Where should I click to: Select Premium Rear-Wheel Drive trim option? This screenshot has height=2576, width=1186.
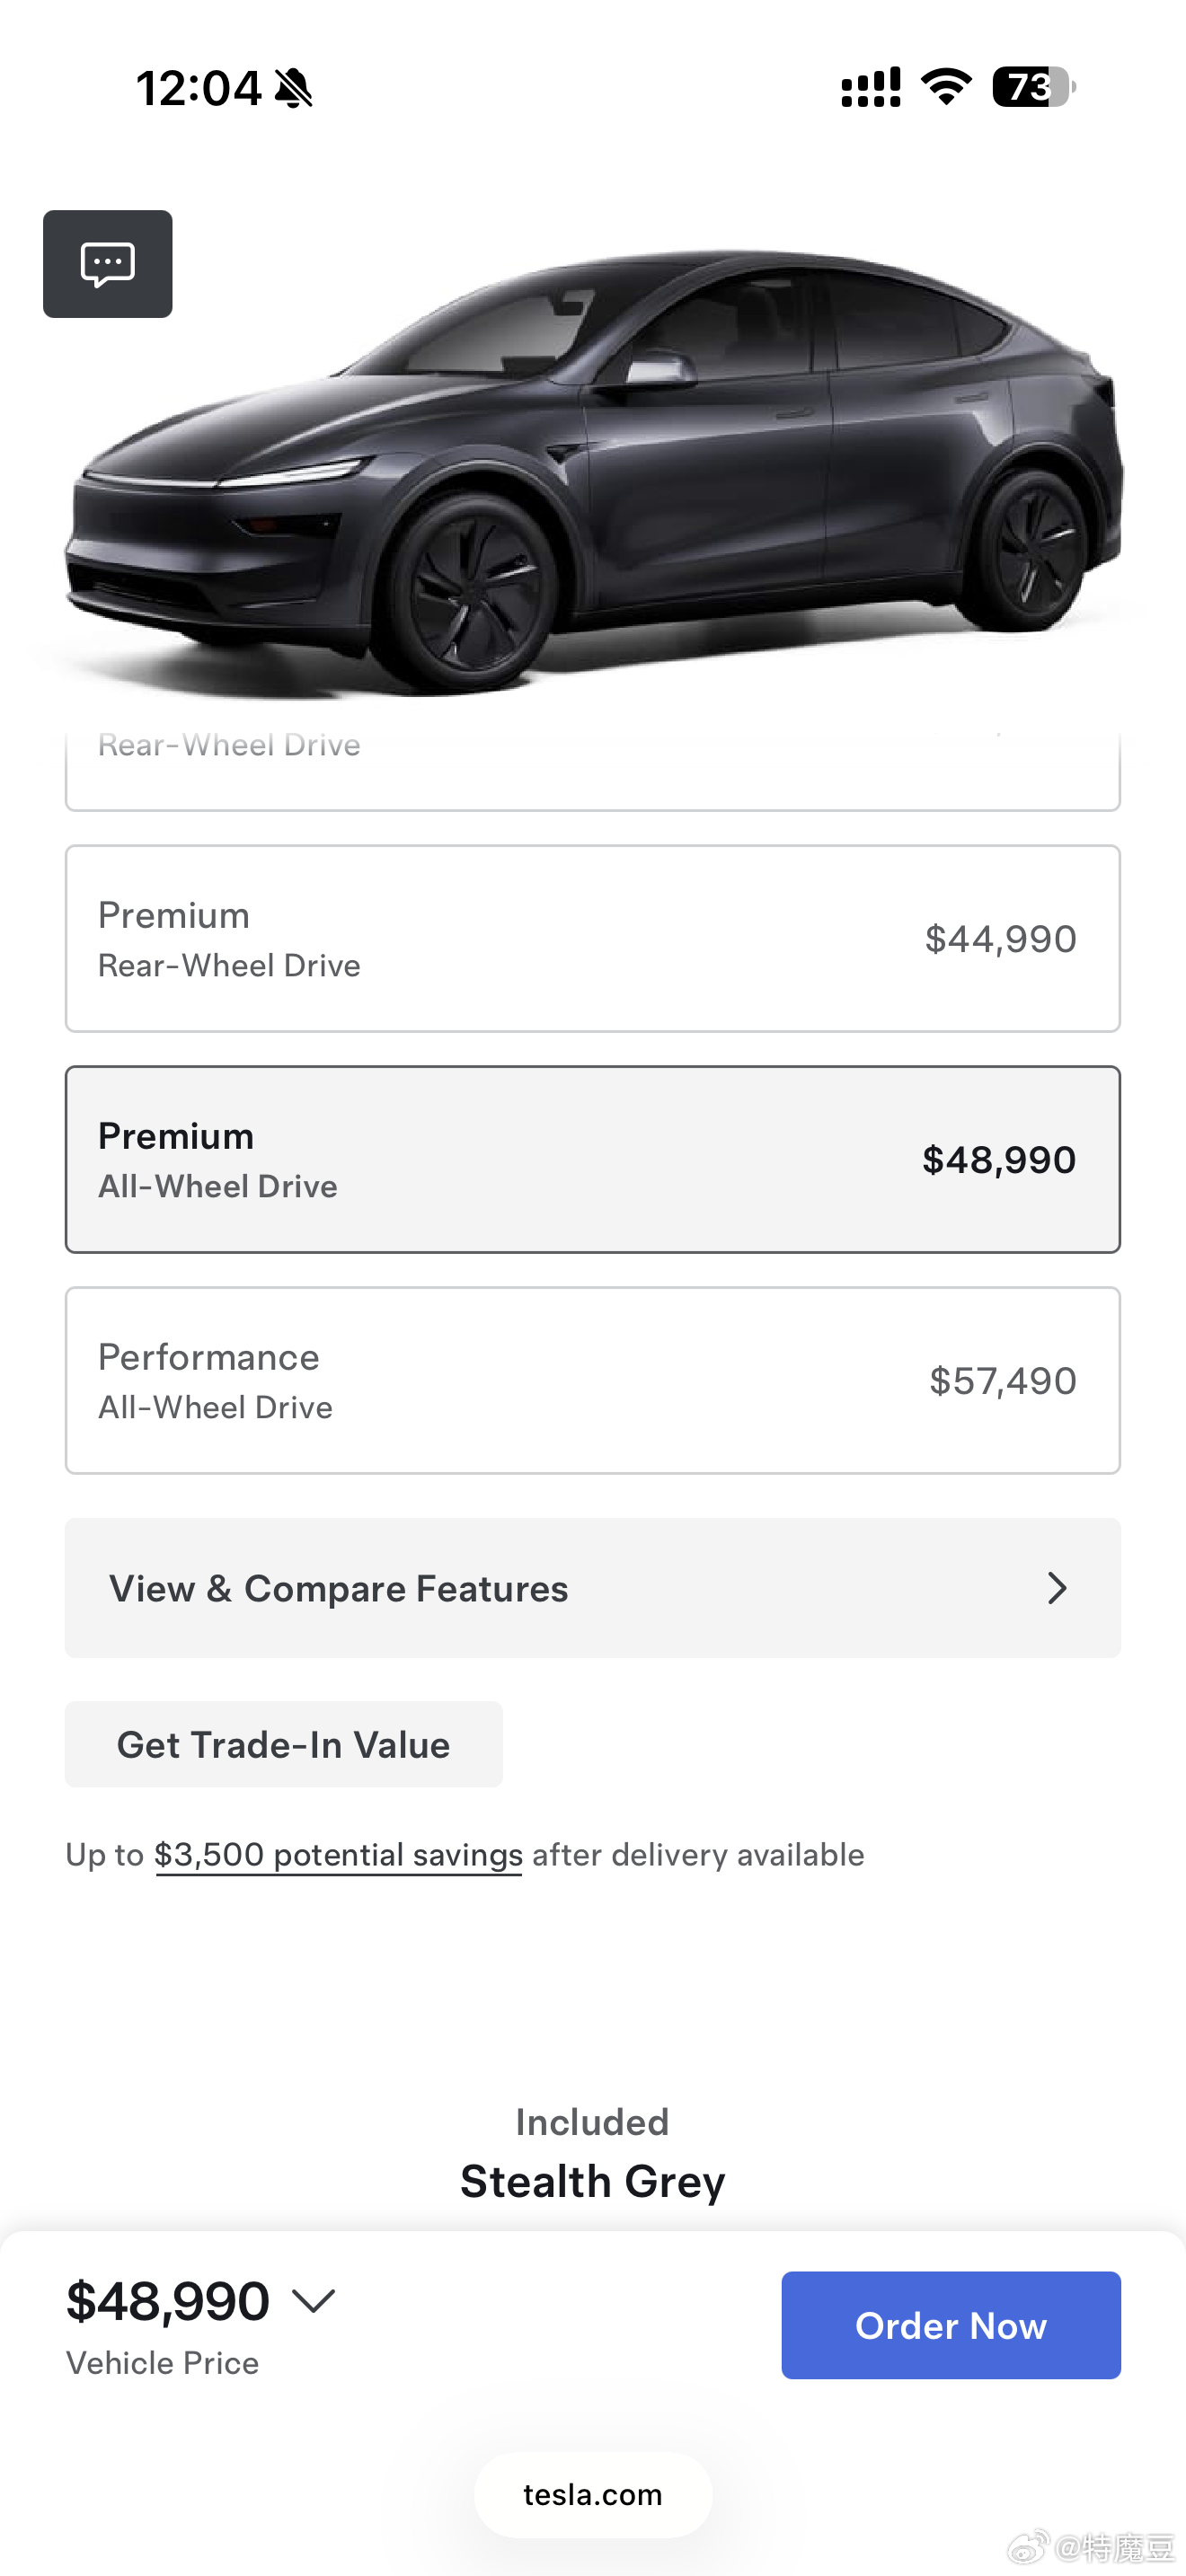coord(592,938)
